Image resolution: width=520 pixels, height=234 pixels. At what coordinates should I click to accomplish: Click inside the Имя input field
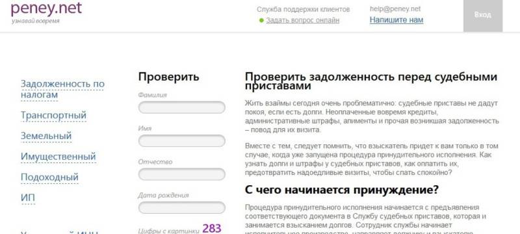(182, 141)
